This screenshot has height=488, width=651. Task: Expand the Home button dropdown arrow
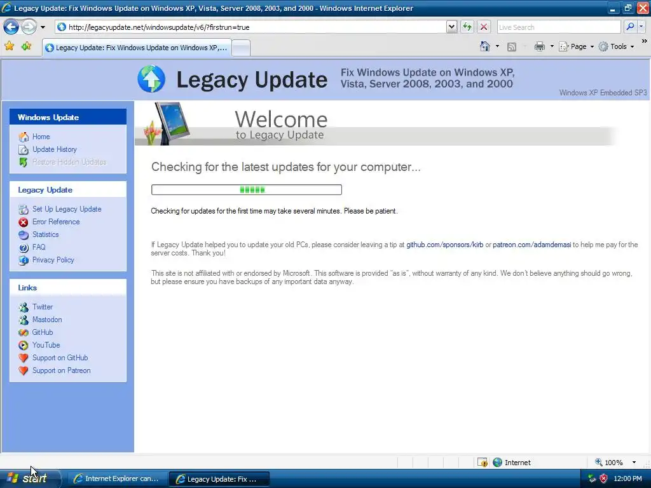(x=497, y=46)
